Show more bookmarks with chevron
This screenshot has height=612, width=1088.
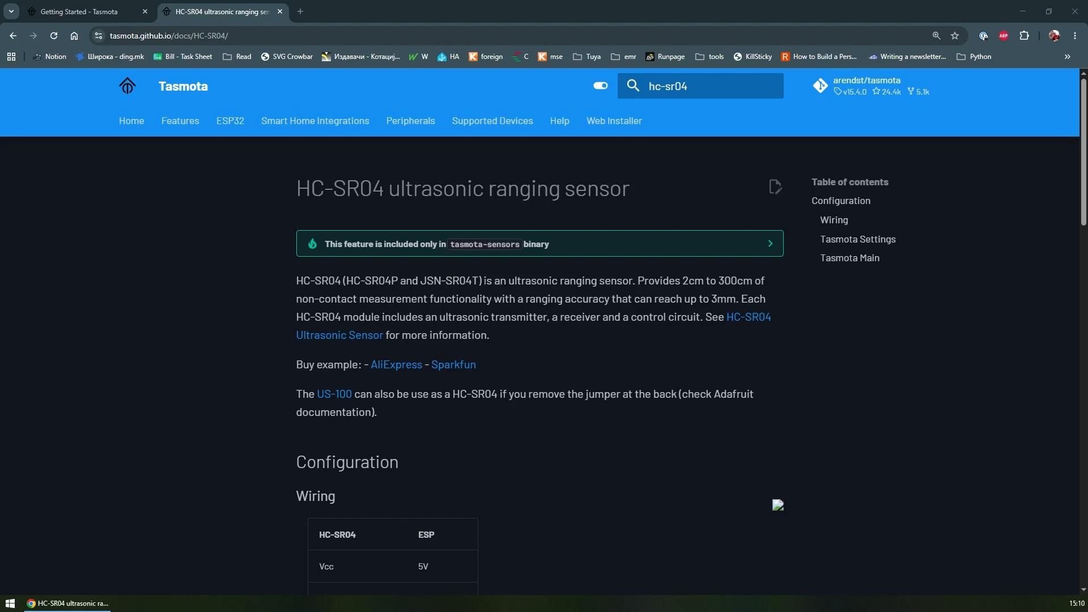[x=1068, y=57]
